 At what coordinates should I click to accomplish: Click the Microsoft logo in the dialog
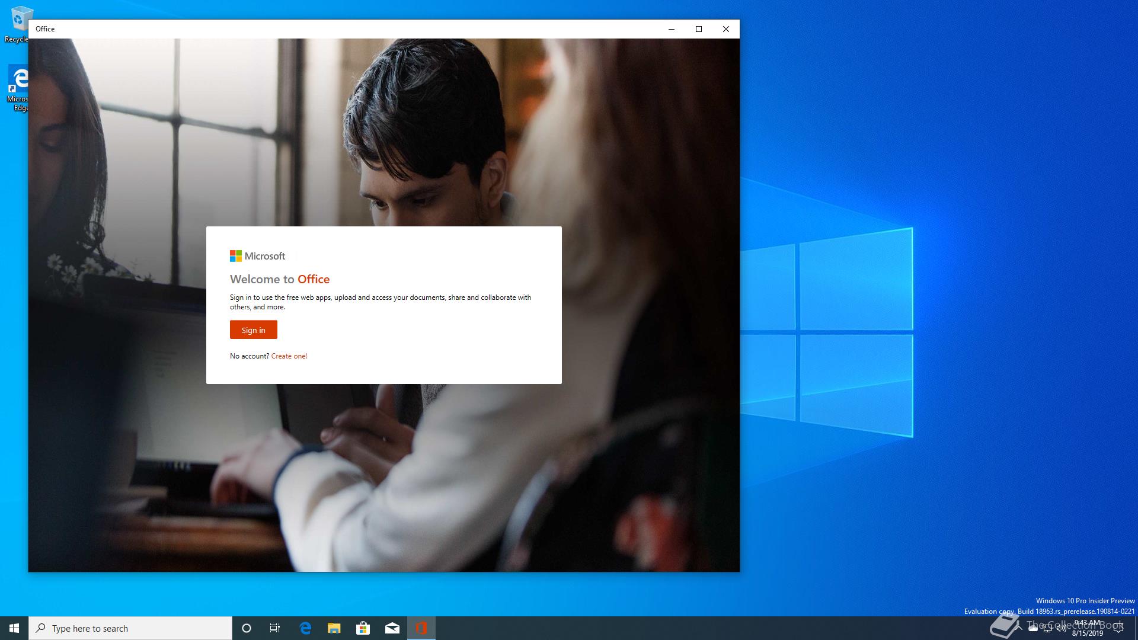tap(257, 256)
